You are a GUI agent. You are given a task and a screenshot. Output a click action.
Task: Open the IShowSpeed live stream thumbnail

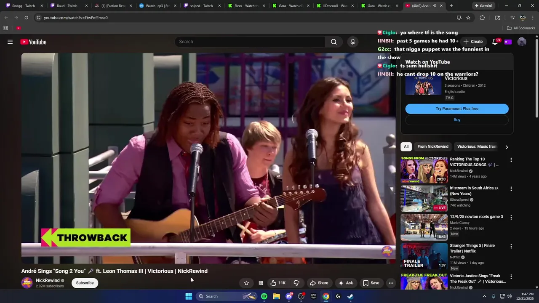[x=424, y=199]
